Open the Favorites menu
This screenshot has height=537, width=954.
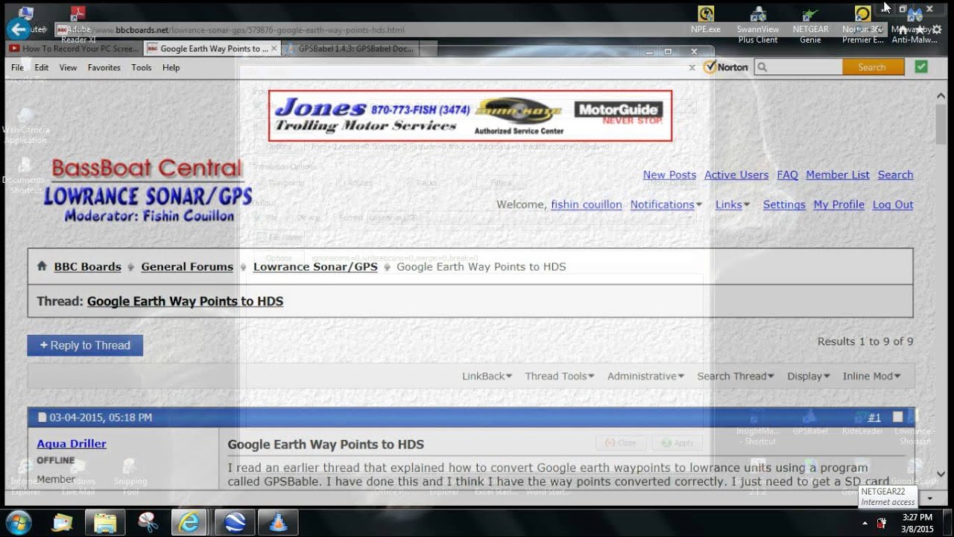104,67
